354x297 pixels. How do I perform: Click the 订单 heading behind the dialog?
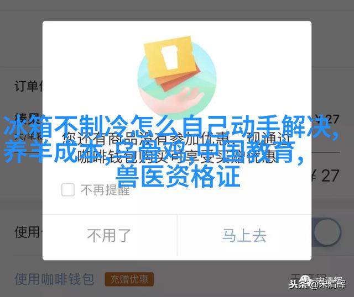pos(28,86)
